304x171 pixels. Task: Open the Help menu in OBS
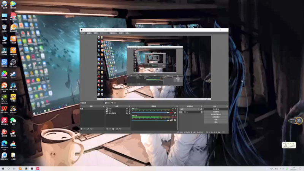click(x=128, y=33)
